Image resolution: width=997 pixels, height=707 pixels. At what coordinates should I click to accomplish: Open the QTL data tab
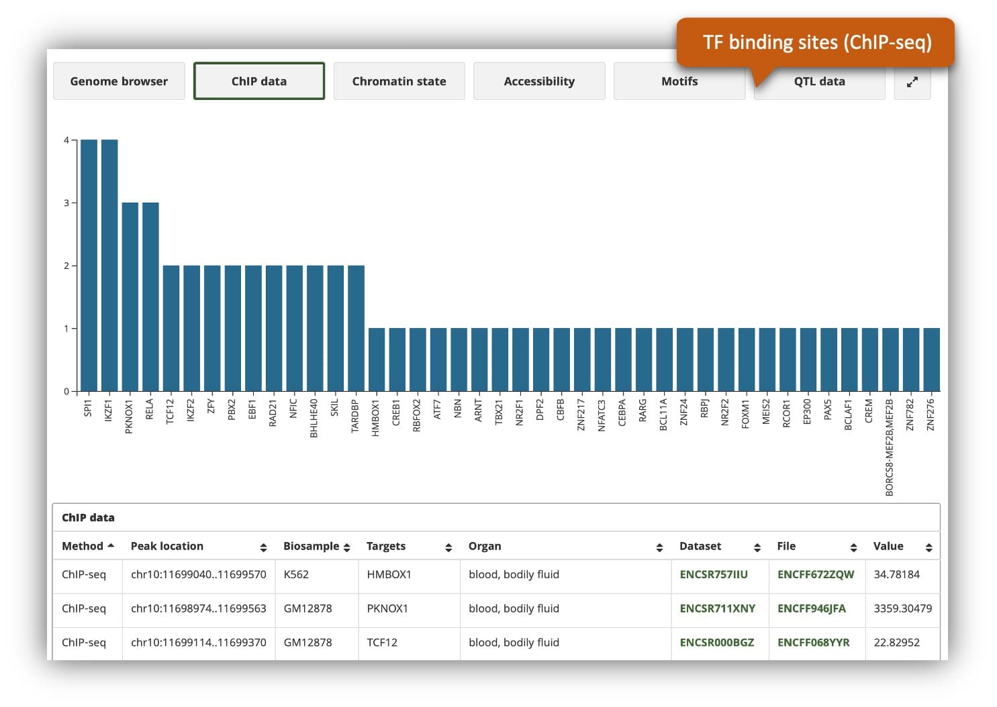click(x=819, y=81)
